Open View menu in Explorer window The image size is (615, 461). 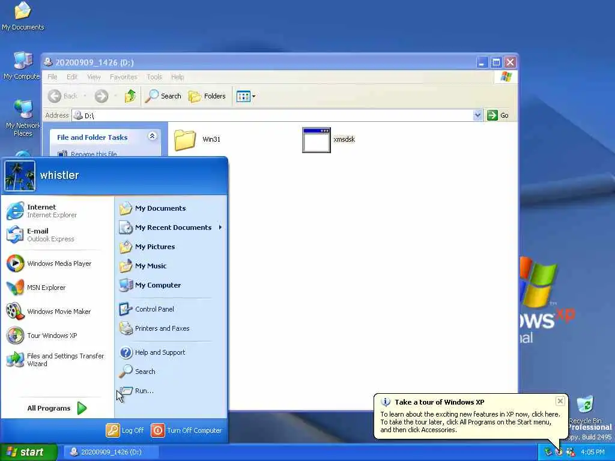pyautogui.click(x=94, y=77)
